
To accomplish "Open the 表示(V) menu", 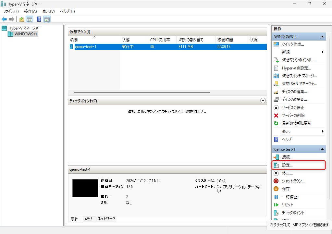I will [48, 11].
